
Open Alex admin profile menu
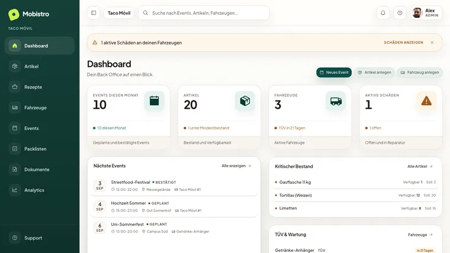(426, 13)
